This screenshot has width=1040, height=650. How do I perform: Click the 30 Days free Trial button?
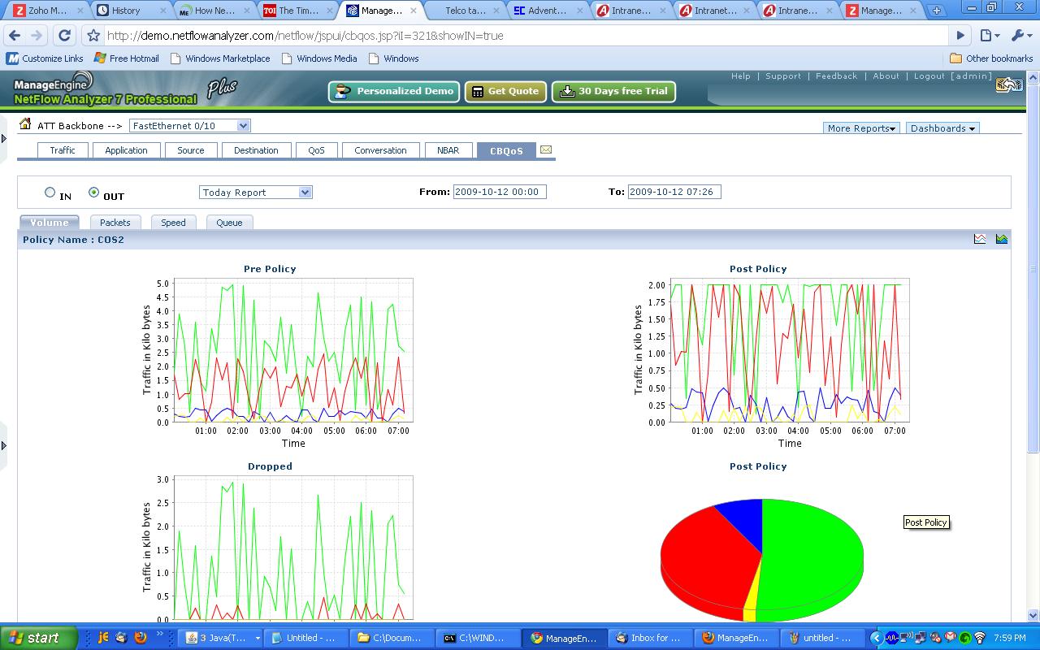point(614,92)
